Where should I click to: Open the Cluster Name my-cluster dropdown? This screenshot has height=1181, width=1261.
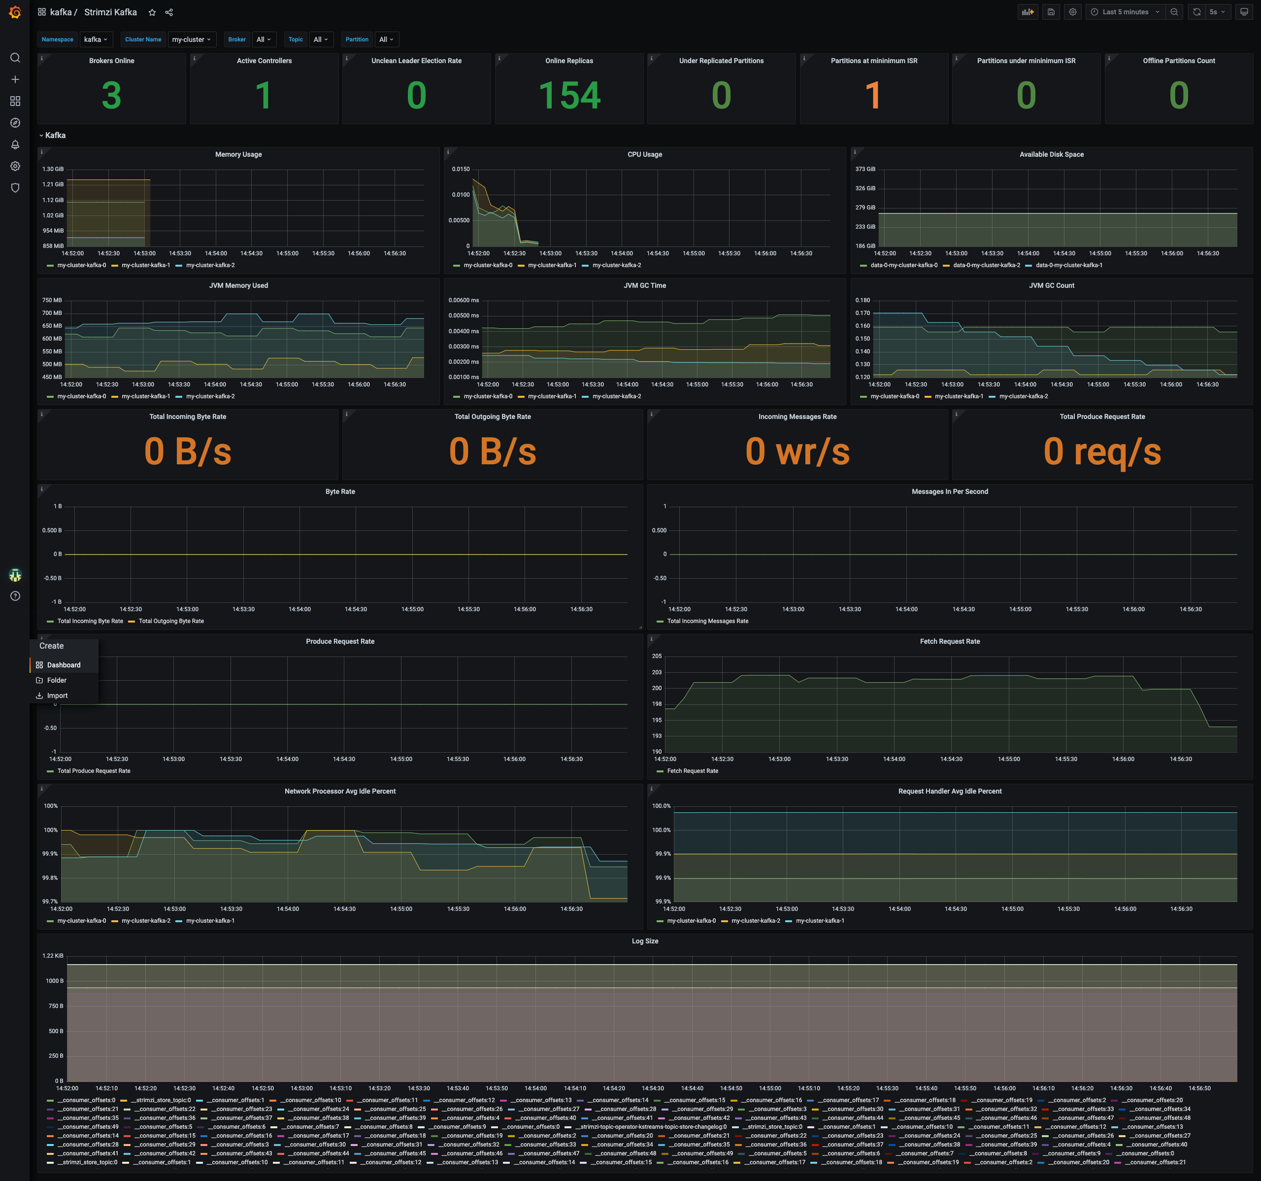(192, 39)
